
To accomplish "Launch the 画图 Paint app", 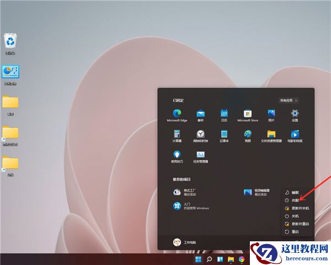I will point(248,136).
